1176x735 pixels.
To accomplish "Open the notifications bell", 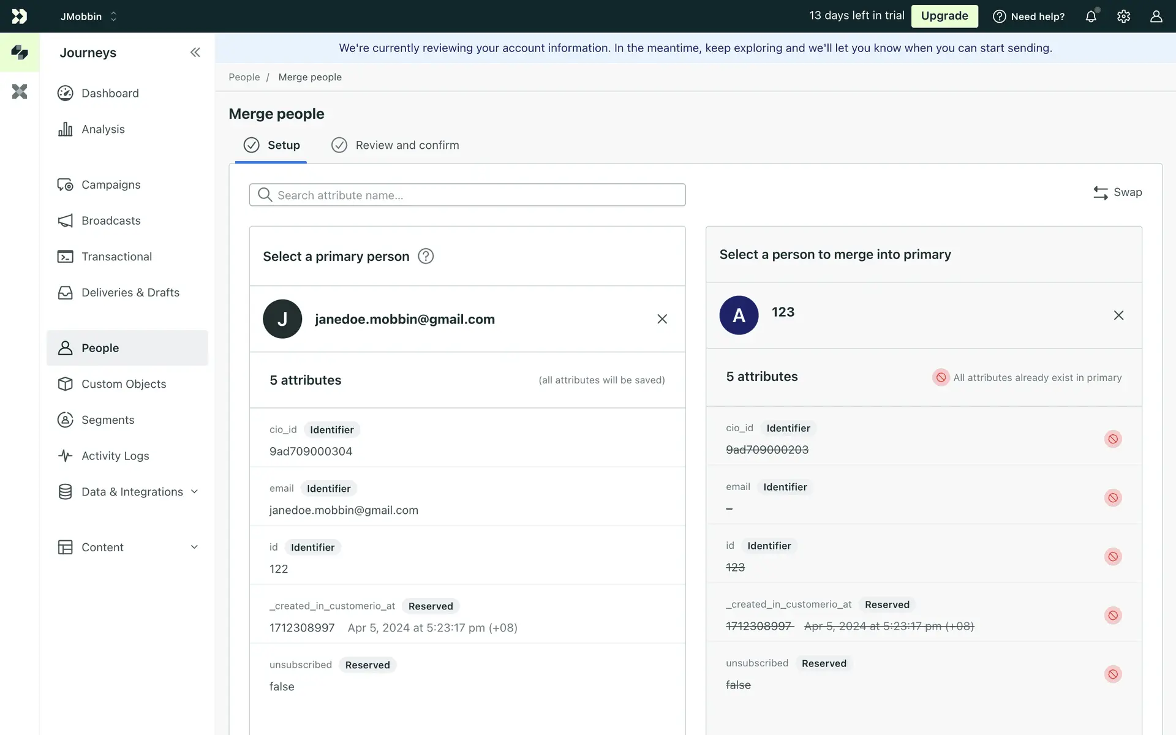I will click(x=1091, y=17).
